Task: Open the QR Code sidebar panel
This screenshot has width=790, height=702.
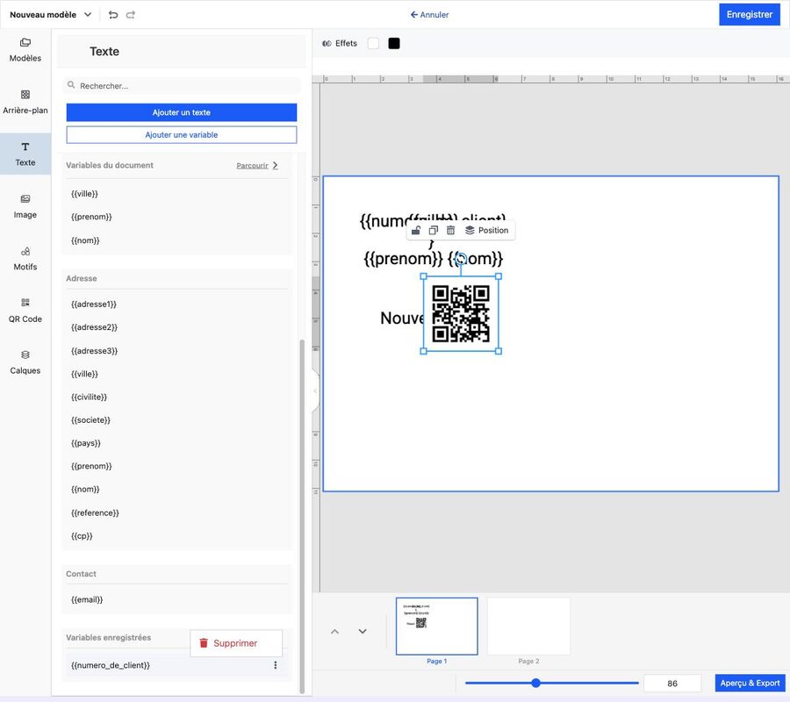Action: point(25,311)
